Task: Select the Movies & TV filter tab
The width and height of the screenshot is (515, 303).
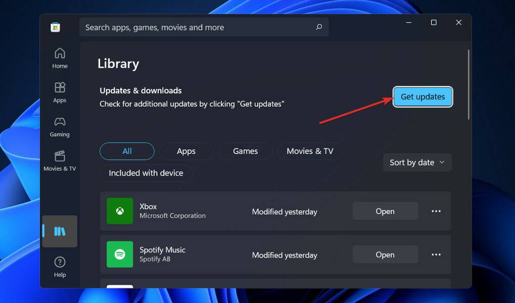Action: [310, 151]
